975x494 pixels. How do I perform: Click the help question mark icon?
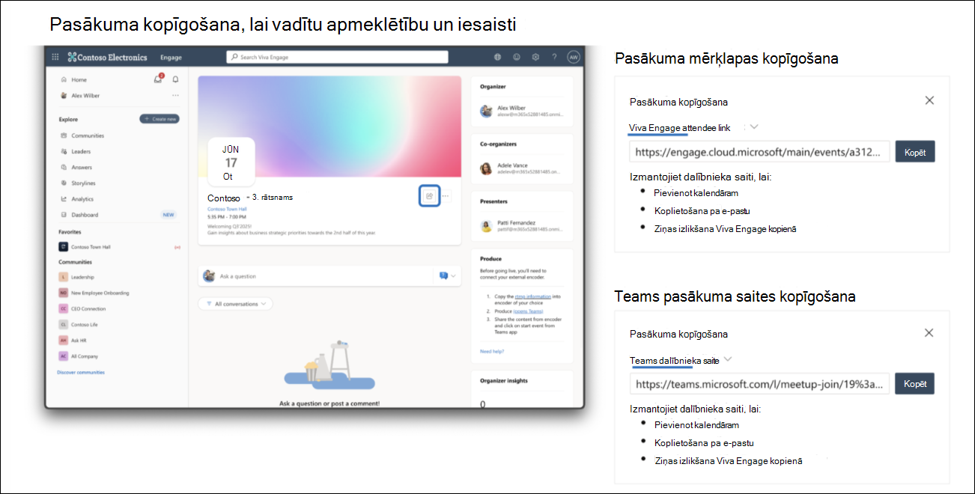[554, 57]
